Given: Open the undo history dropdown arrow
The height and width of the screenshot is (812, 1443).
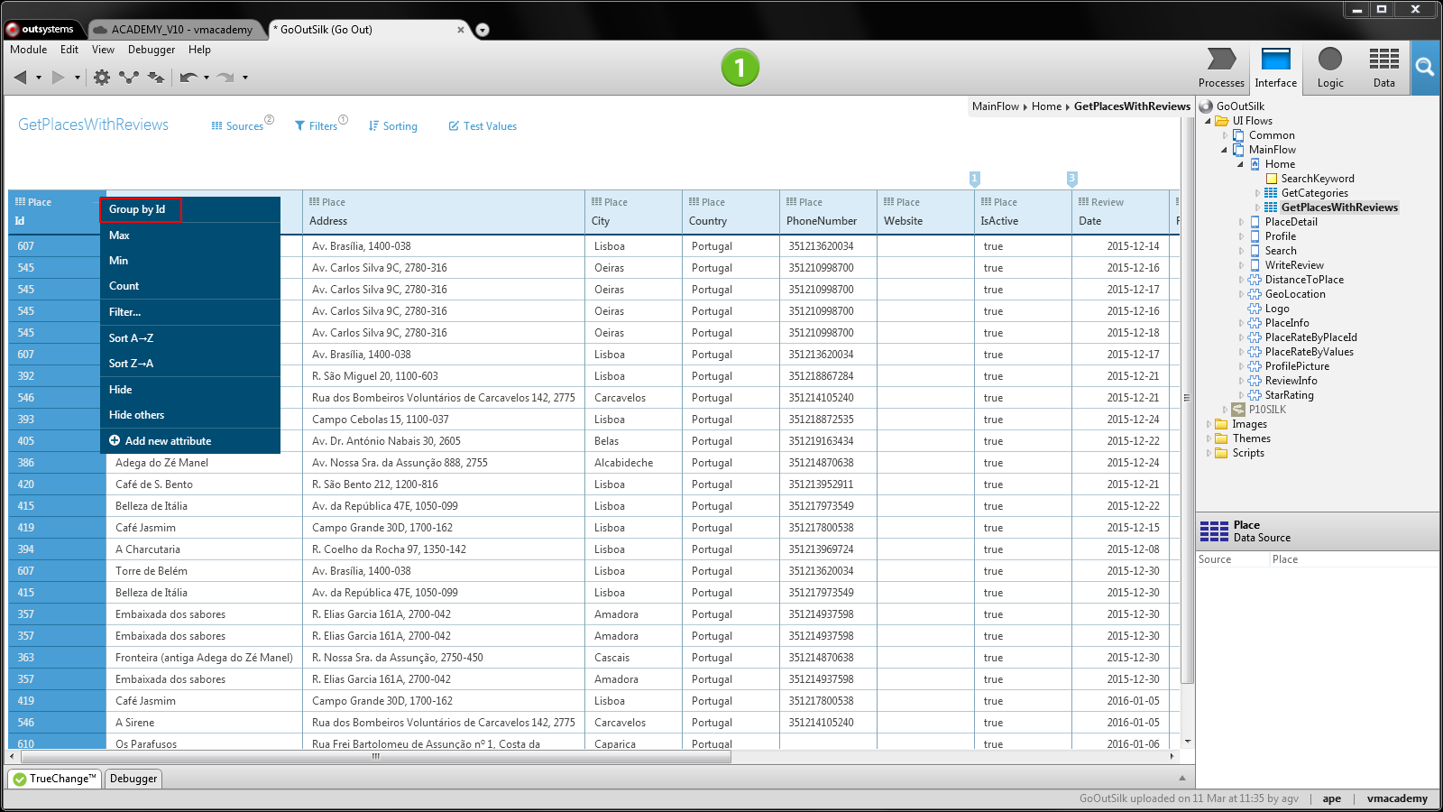Looking at the screenshot, I should click(207, 78).
